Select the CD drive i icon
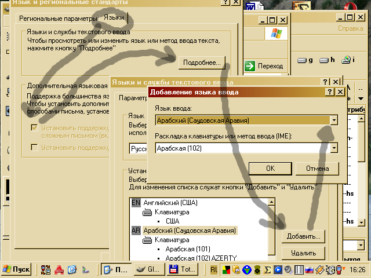The height and width of the screenshot is (278, 371). [x=348, y=59]
